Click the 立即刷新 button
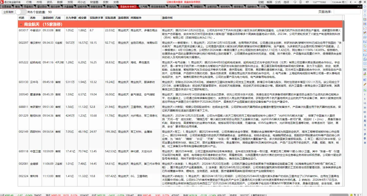This screenshot has width=367, height=196. 8,12
